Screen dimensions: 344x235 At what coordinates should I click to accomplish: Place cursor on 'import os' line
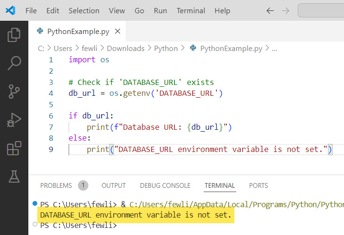click(89, 60)
